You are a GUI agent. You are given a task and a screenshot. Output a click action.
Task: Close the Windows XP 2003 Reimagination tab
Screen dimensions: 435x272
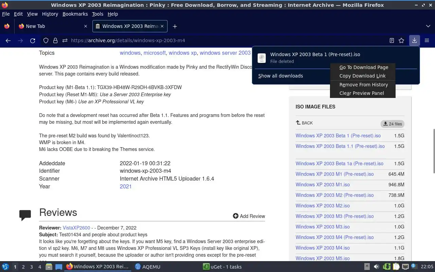coord(162,26)
